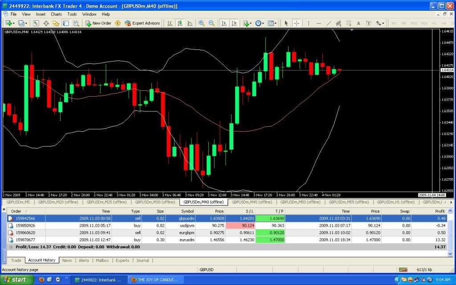Open the Tools menu
The height and width of the screenshot is (285, 456).
pyautogui.click(x=72, y=14)
